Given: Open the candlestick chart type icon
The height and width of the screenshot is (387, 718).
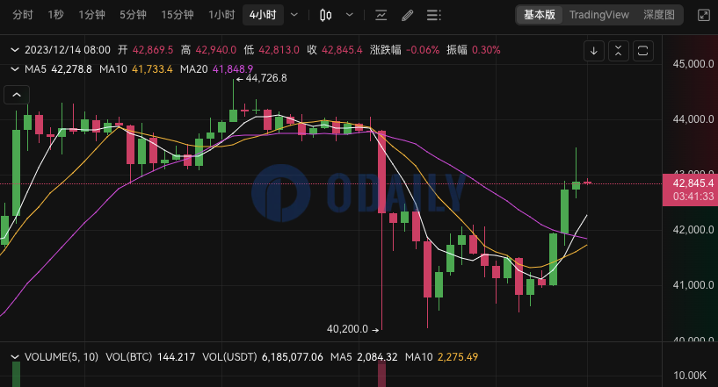Looking at the screenshot, I should (326, 15).
